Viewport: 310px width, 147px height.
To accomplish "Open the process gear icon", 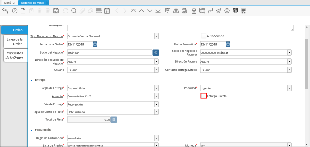I will click(x=227, y=11).
